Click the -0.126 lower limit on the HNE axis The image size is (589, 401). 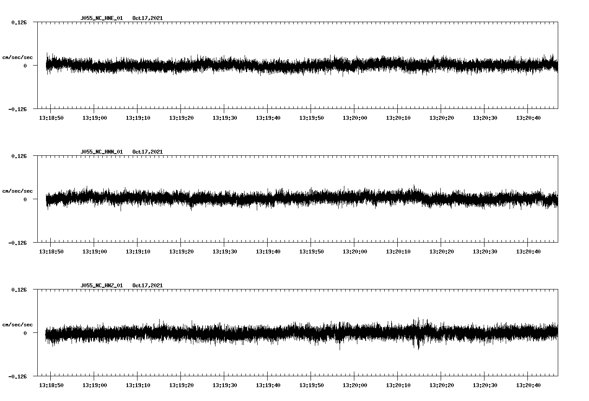17,109
